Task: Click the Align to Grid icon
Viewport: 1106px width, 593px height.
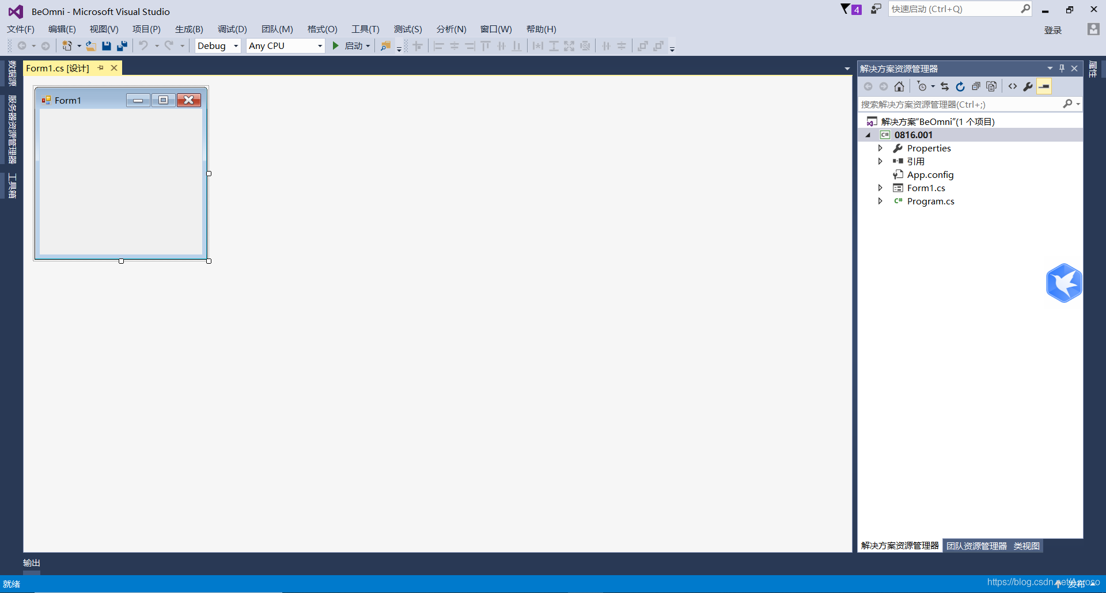Action: 418,46
